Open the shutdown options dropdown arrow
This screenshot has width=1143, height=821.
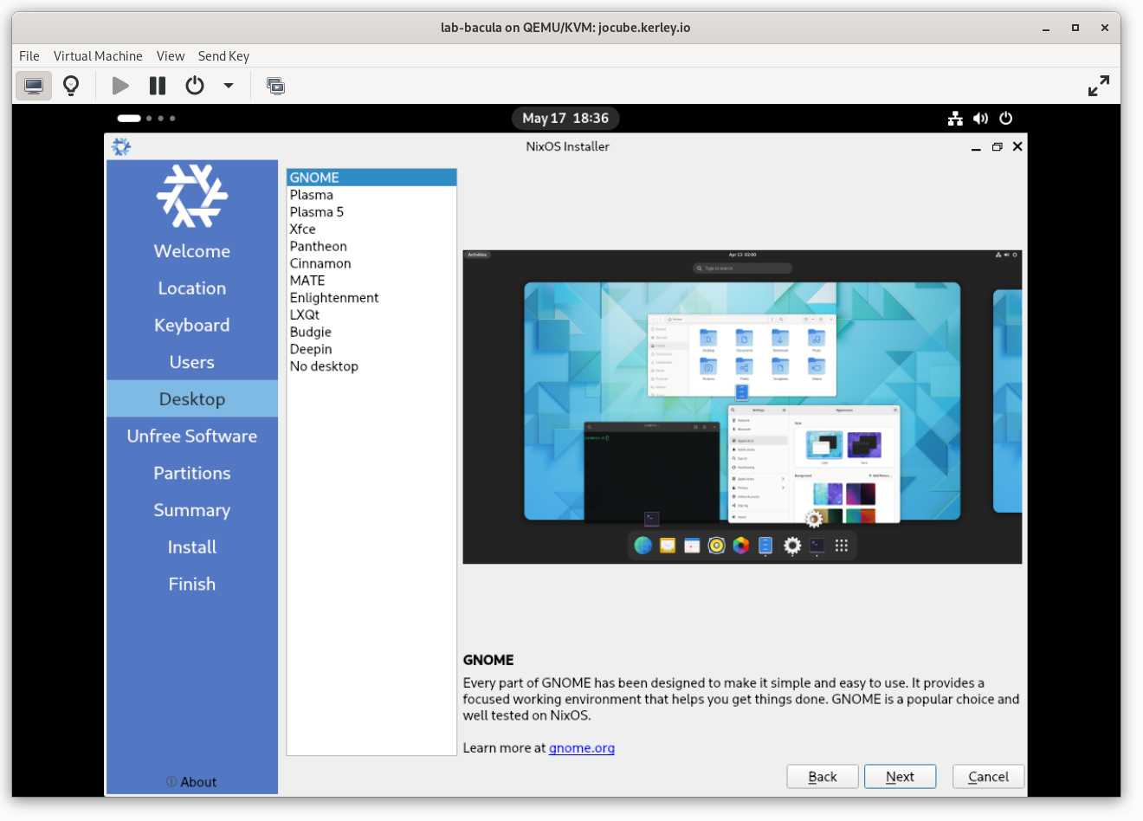[x=229, y=86]
